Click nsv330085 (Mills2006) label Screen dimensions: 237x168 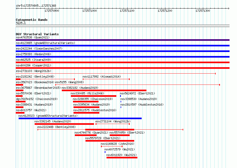click(x=88, y=93)
